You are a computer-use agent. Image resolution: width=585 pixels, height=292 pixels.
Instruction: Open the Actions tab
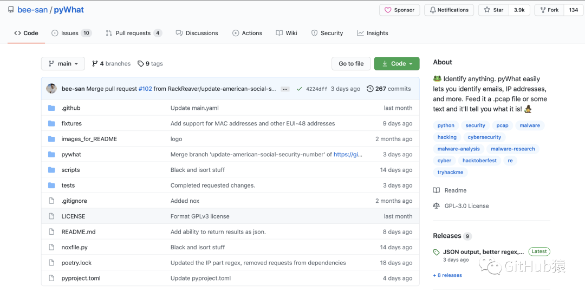point(248,33)
